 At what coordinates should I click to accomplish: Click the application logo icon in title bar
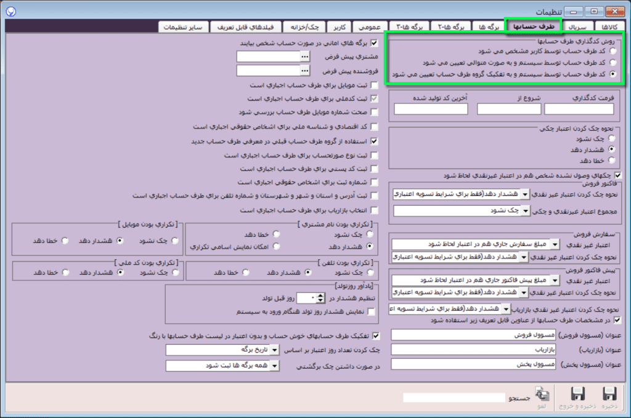click(x=12, y=12)
